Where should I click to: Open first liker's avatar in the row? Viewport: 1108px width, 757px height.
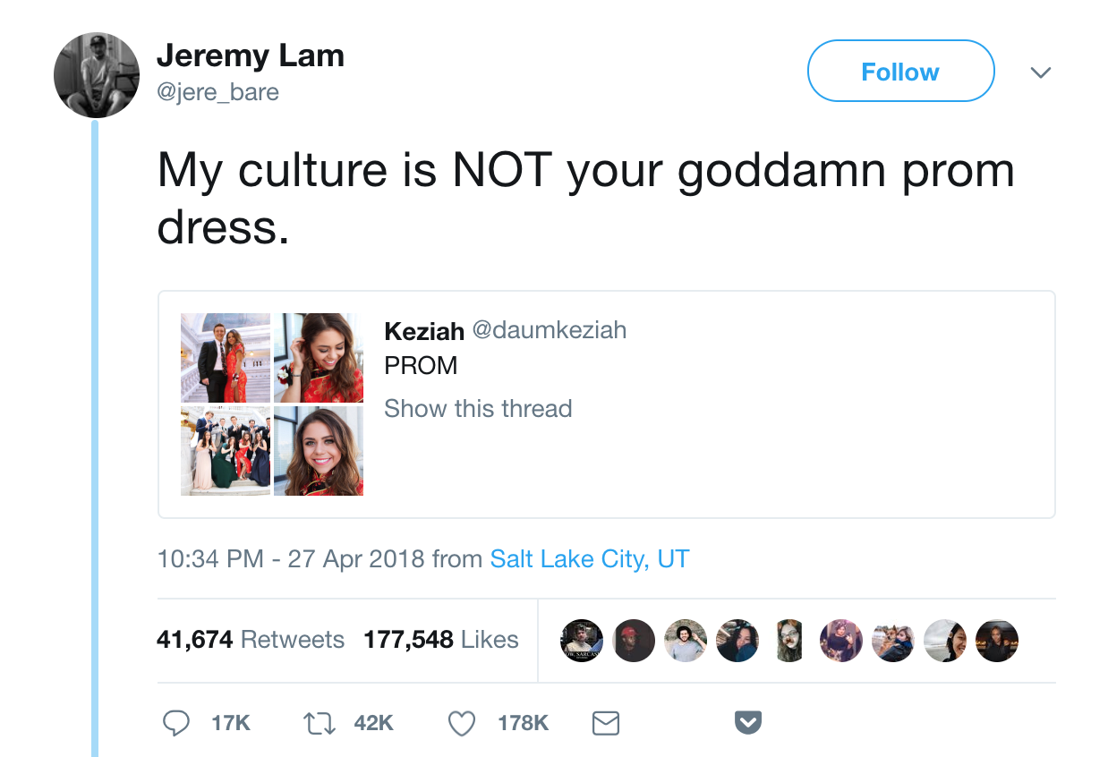click(582, 641)
